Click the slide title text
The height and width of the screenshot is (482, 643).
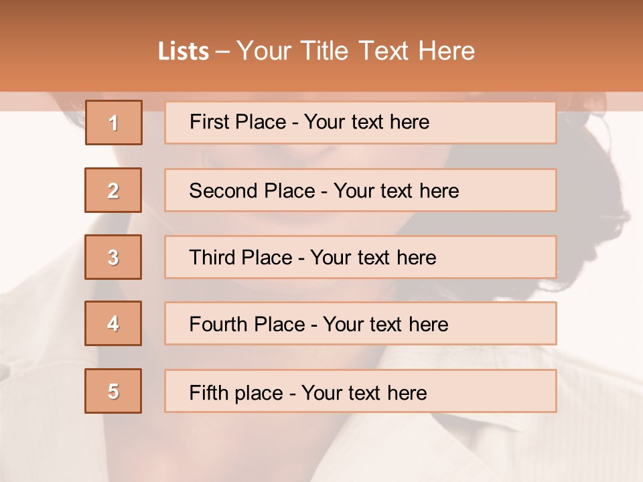(x=316, y=51)
